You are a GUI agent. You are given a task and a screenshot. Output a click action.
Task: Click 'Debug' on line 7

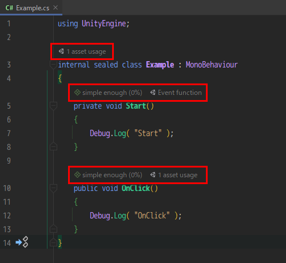point(100,133)
